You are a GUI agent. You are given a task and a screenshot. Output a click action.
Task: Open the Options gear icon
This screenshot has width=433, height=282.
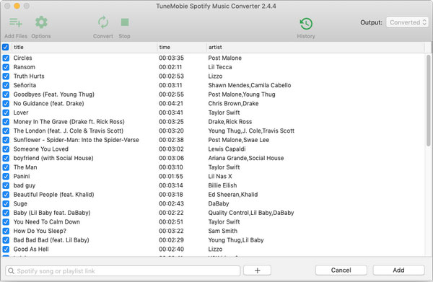pyautogui.click(x=41, y=22)
